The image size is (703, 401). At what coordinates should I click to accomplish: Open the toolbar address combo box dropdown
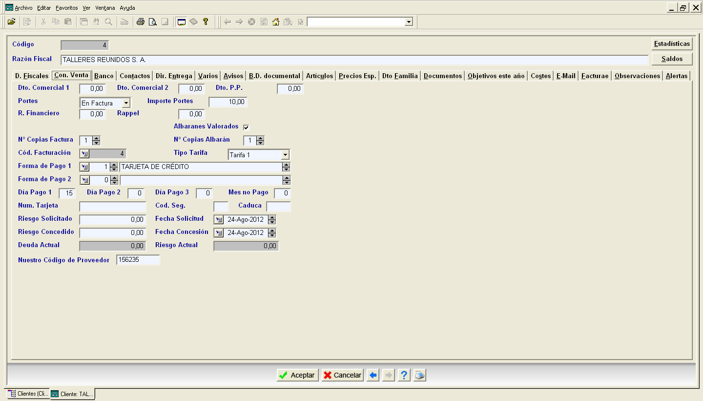click(x=409, y=22)
